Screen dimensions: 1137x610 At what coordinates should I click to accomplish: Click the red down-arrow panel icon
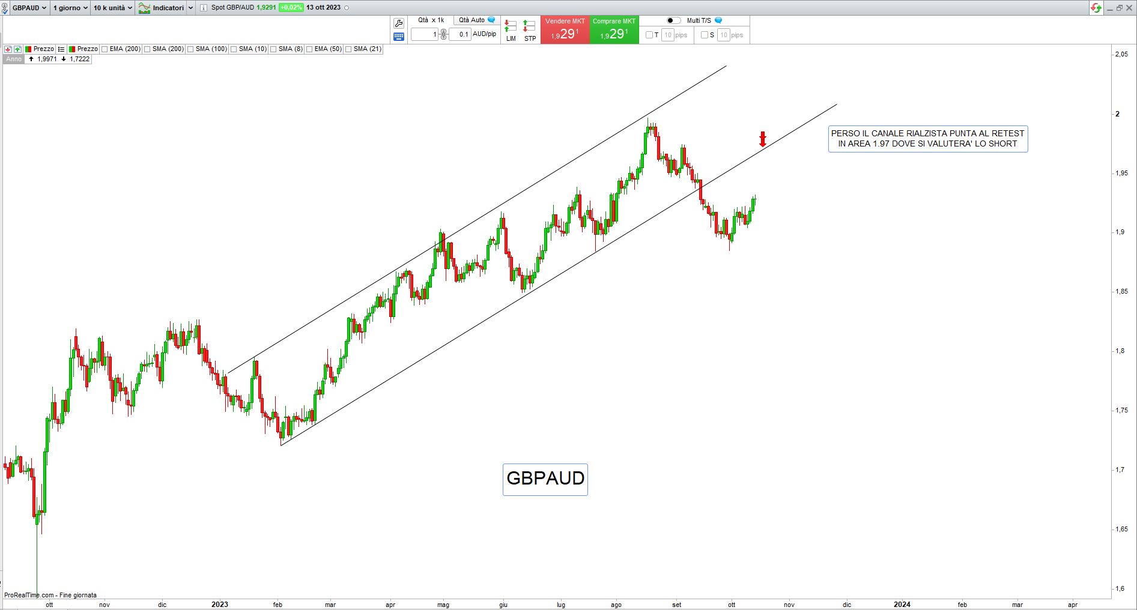click(x=8, y=49)
